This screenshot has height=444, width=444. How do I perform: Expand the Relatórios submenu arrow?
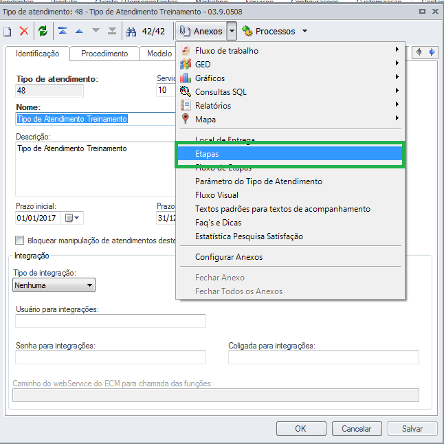coord(397,104)
